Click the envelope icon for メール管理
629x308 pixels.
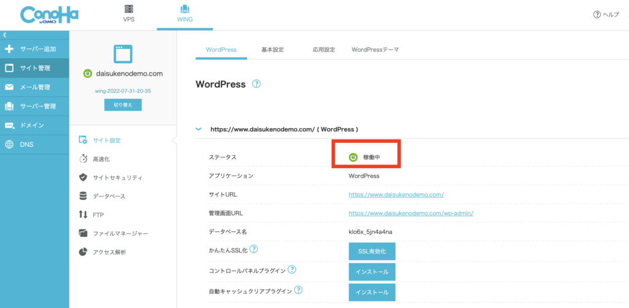click(9, 87)
